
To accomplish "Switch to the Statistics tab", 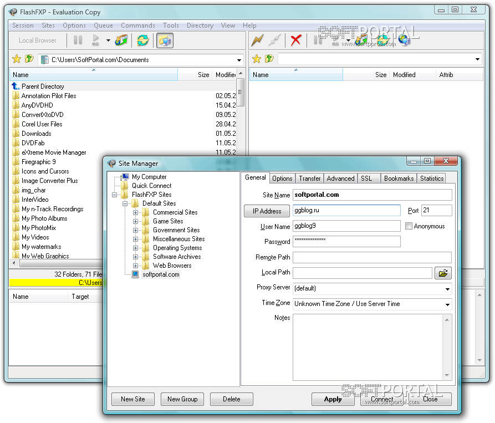I will click(432, 179).
